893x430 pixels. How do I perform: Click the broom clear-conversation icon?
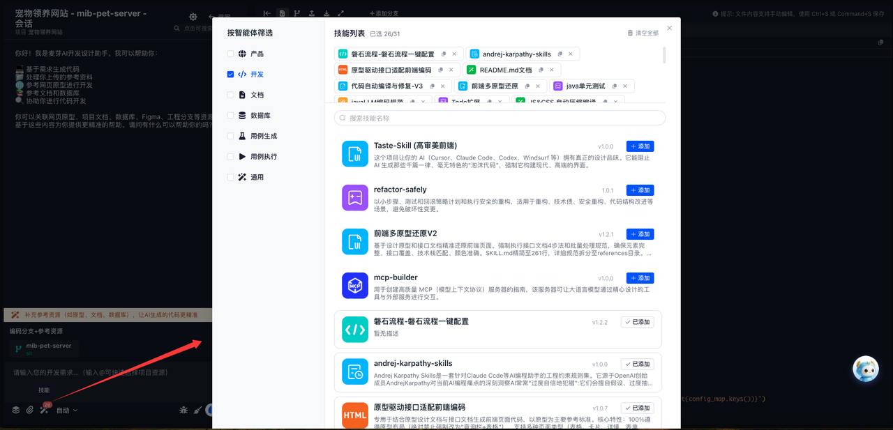point(198,410)
